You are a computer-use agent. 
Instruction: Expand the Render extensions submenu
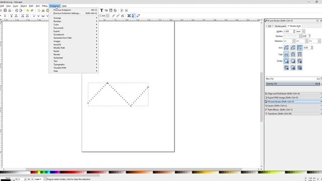pos(73,55)
